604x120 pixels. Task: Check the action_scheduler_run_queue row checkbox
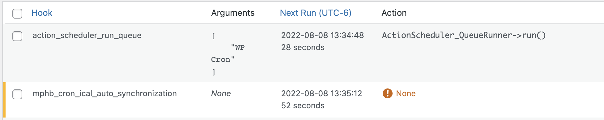17,36
